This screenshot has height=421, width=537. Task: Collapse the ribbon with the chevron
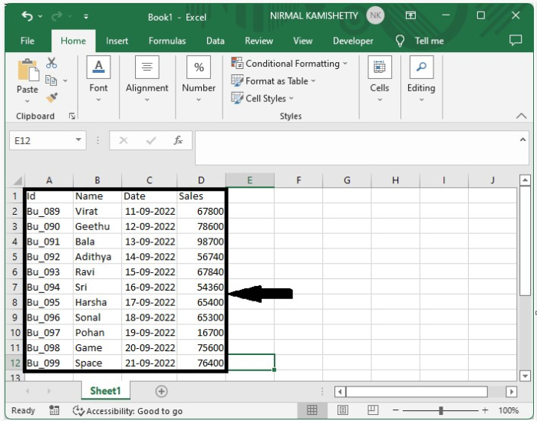pos(522,116)
